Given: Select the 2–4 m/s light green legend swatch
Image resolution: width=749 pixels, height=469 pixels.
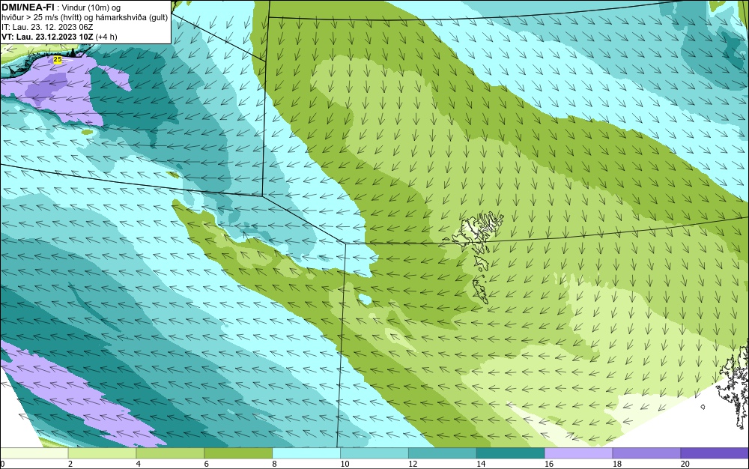Looking at the screenshot, I should [x=102, y=453].
